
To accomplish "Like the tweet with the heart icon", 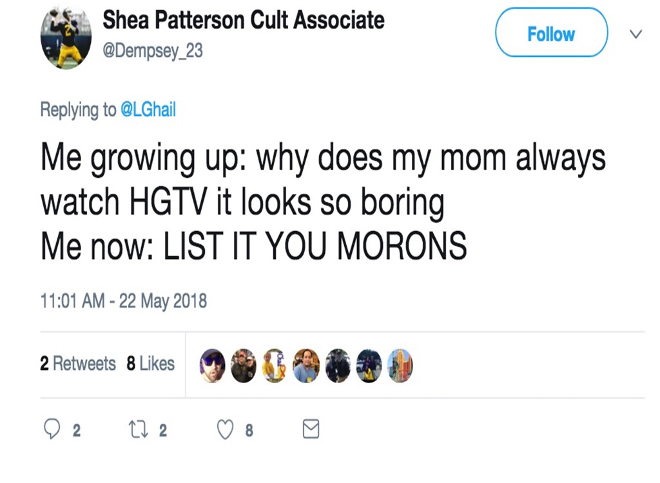I will tap(225, 430).
